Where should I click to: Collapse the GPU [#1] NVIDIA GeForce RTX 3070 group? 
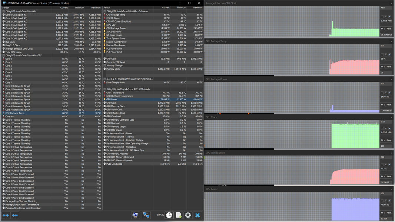coord(104,89)
